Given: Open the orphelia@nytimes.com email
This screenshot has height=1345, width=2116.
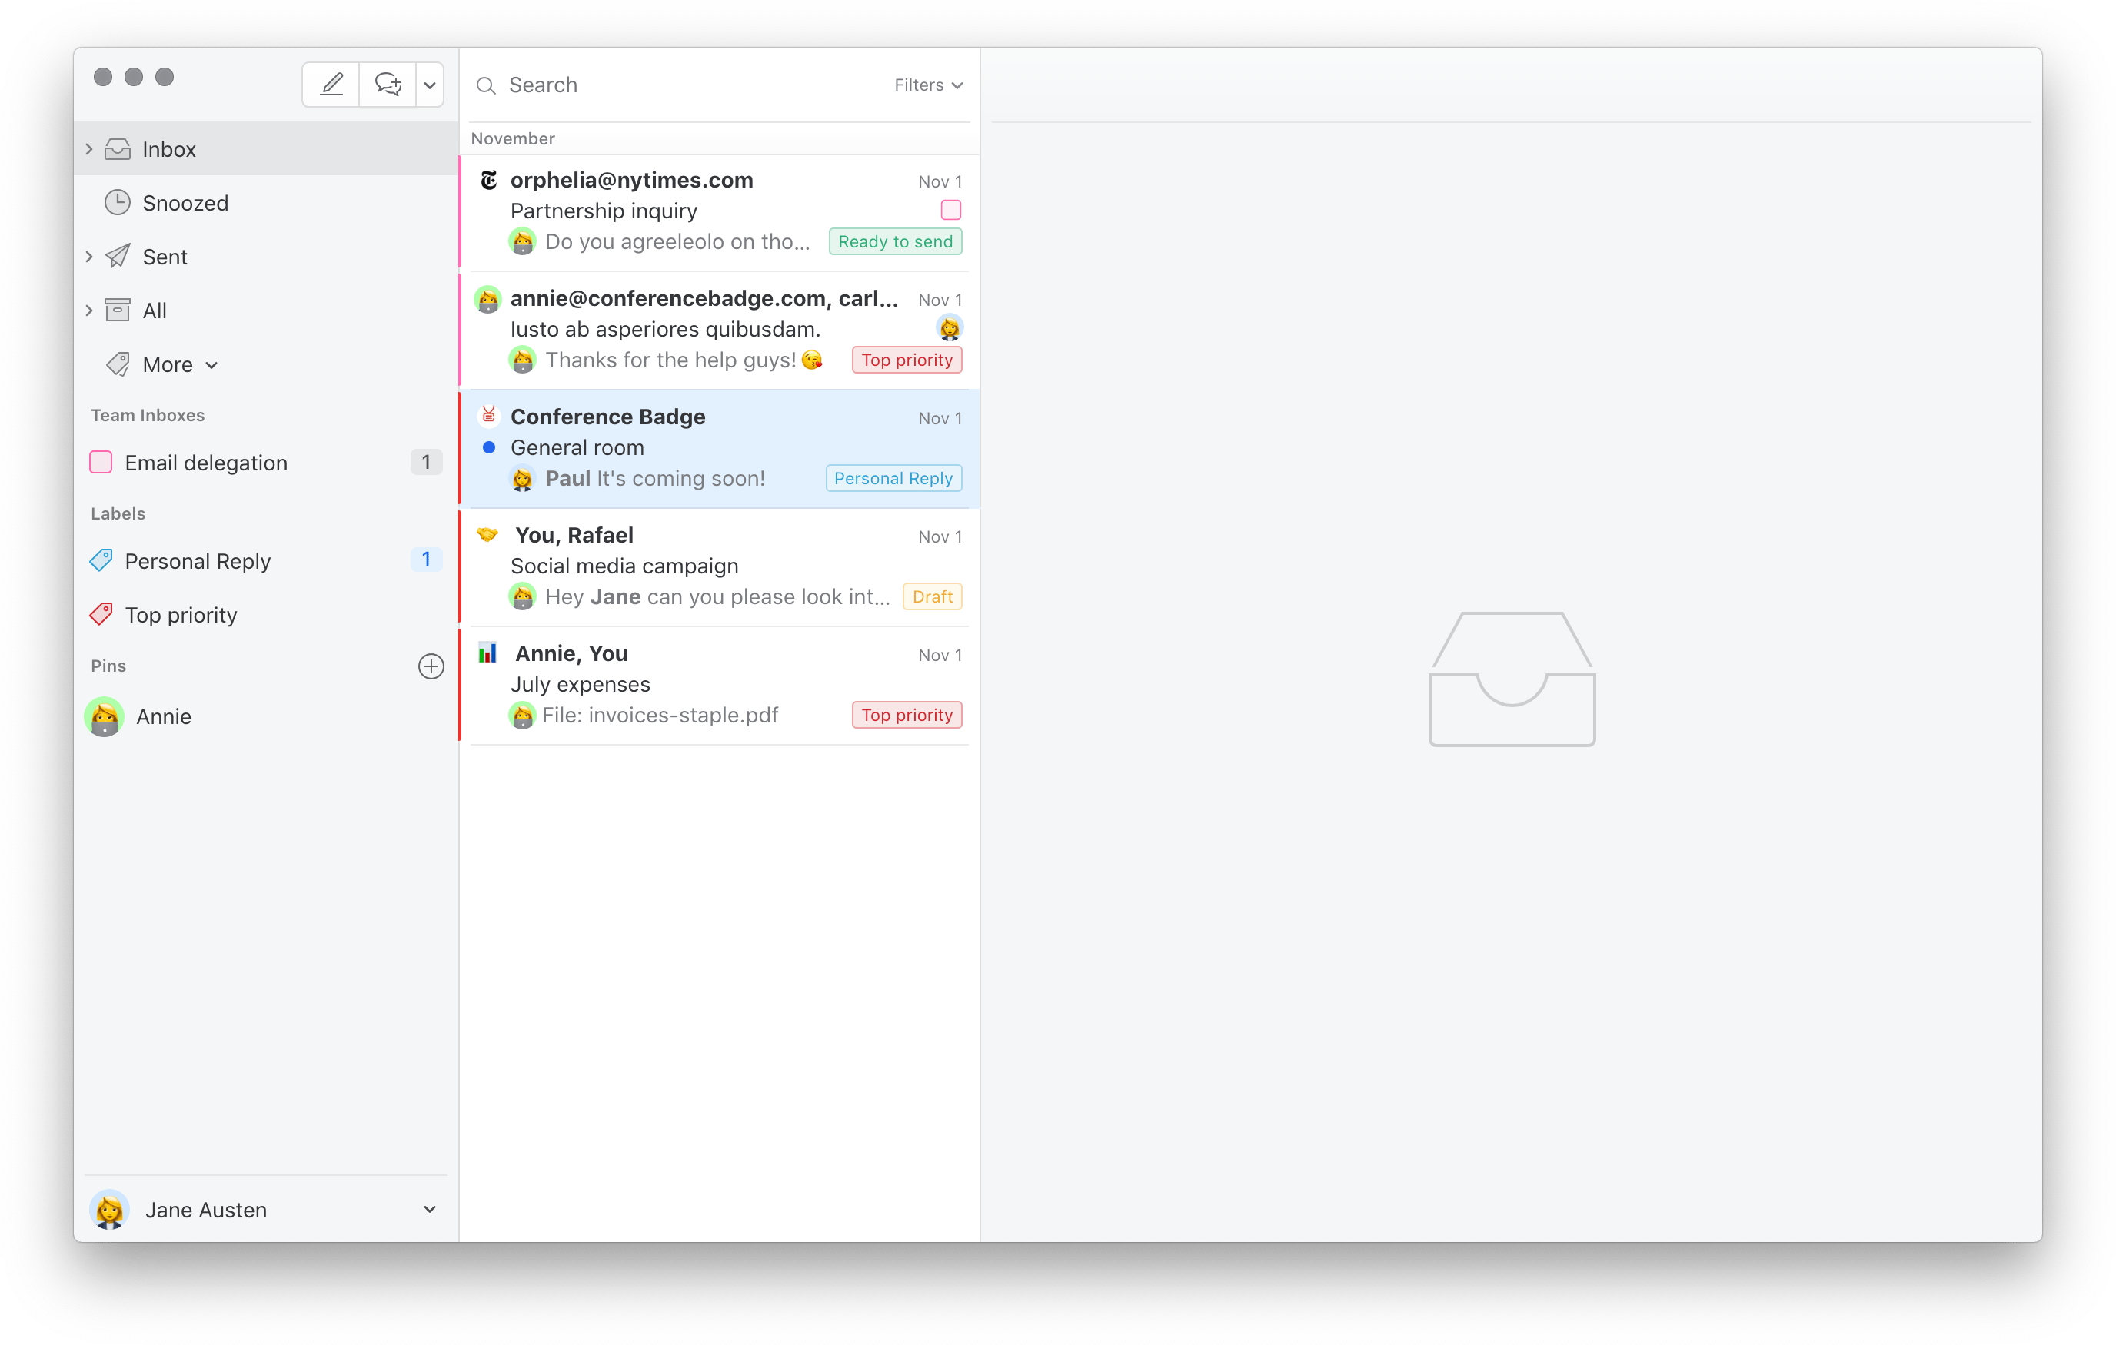Looking at the screenshot, I should coord(720,211).
